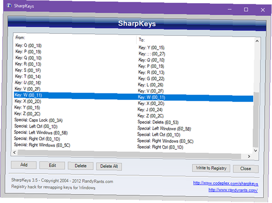Click the 'From:' column header

[20, 38]
